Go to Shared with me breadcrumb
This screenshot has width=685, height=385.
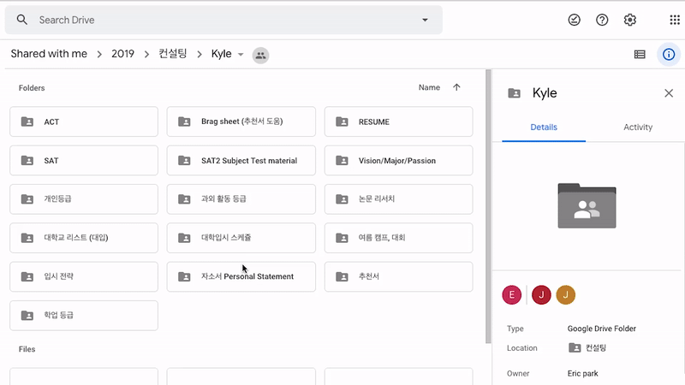click(x=49, y=54)
